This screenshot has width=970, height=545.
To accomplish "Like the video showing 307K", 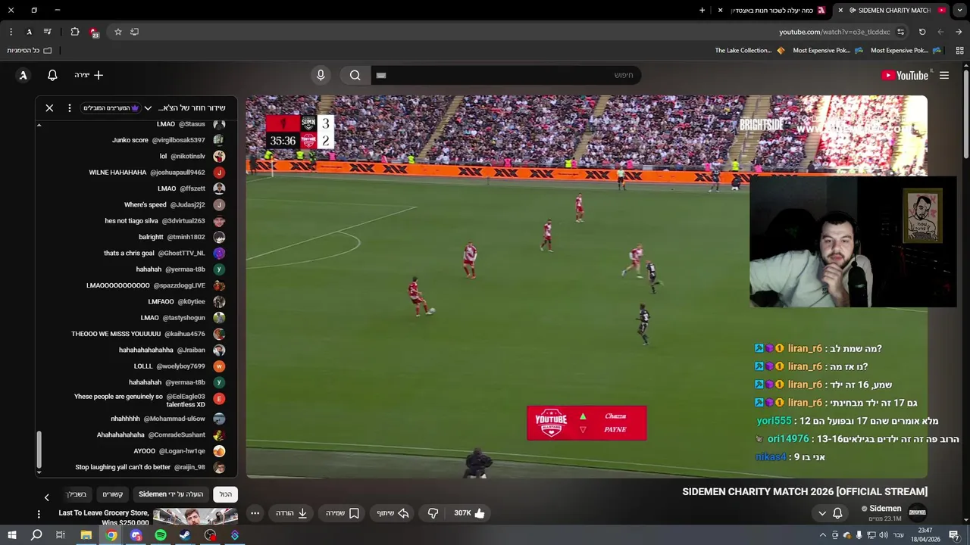I will pyautogui.click(x=469, y=513).
